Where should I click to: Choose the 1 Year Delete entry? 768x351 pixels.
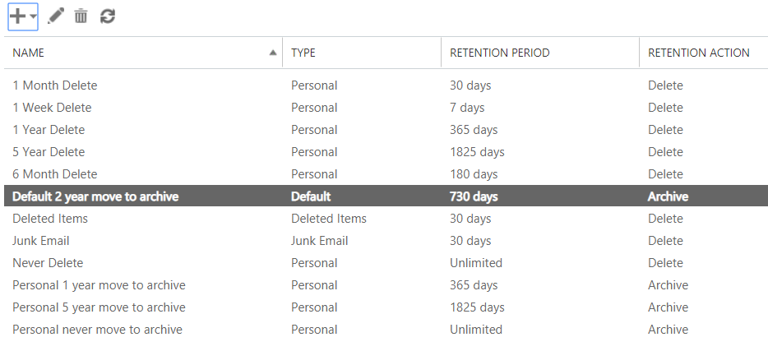[x=49, y=130]
